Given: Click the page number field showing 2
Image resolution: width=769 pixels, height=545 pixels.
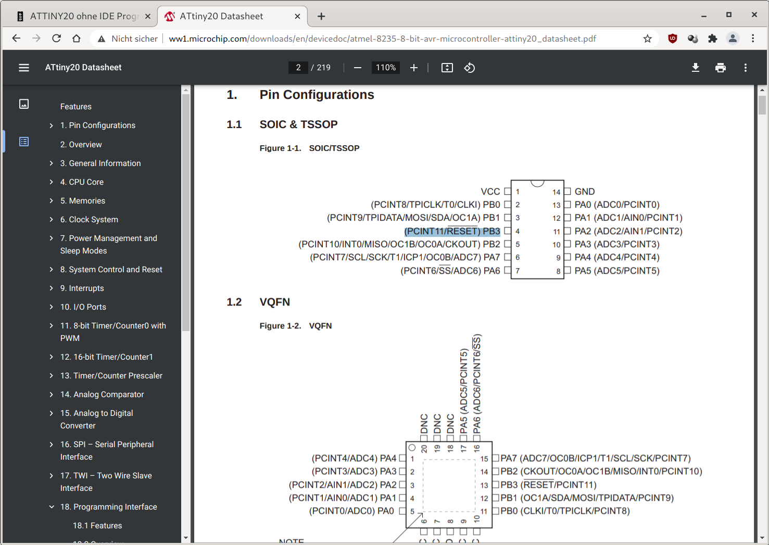Looking at the screenshot, I should [298, 68].
